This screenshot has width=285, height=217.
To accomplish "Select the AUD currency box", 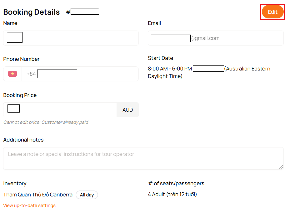I will pyautogui.click(x=127, y=110).
